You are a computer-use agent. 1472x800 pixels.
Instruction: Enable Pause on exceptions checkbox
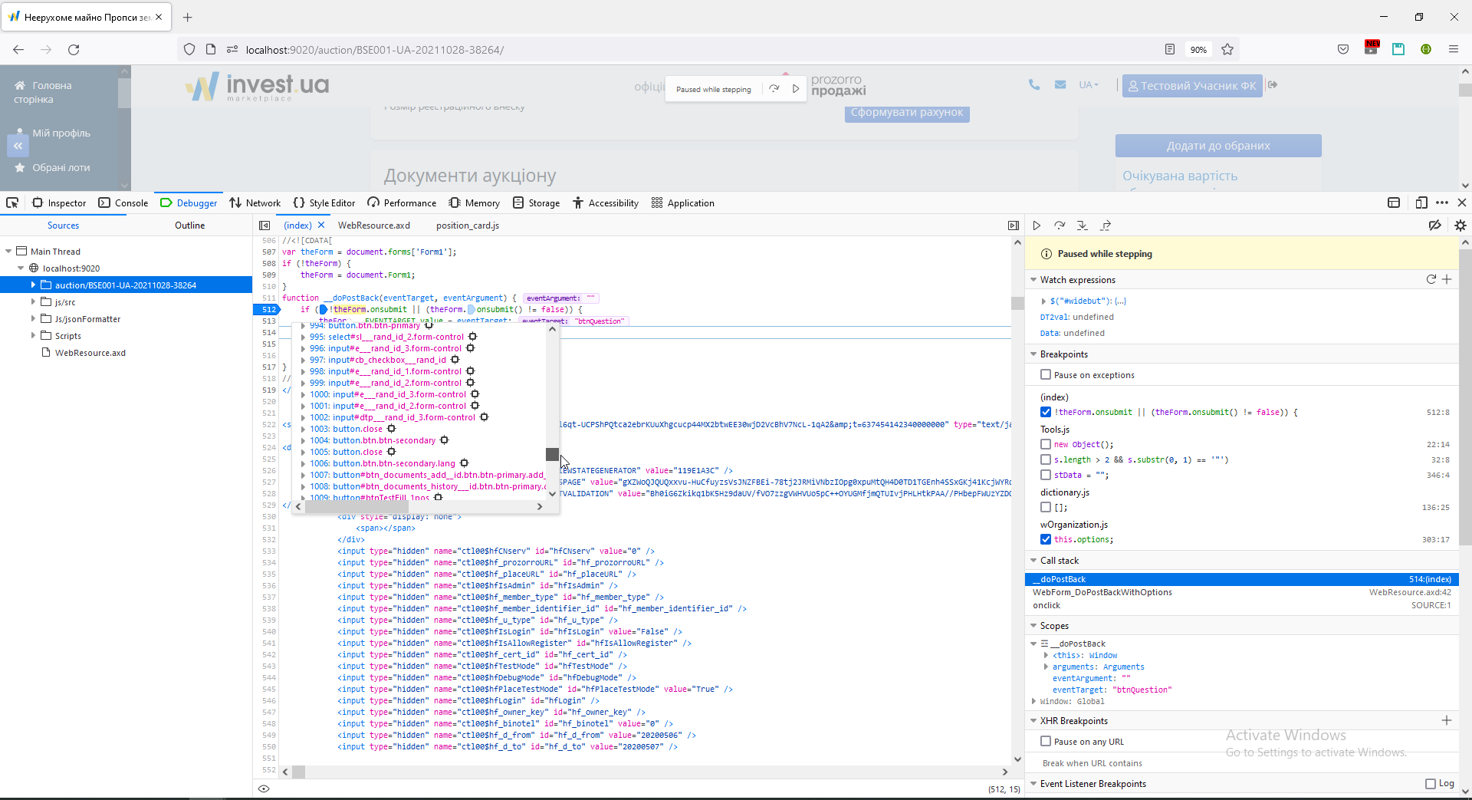pyautogui.click(x=1046, y=375)
